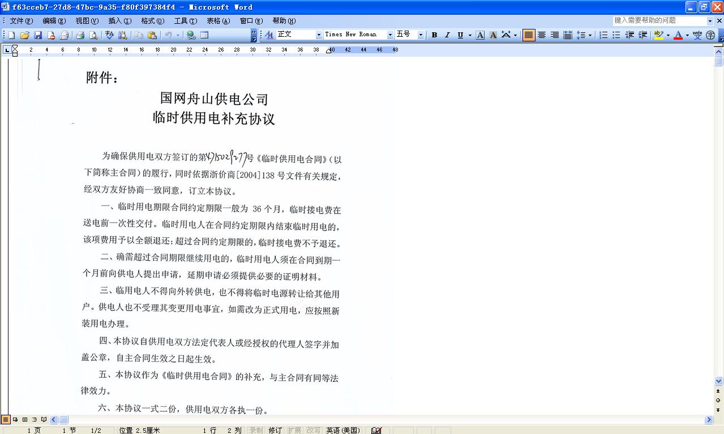Toggle bold formatting
Viewport: 724px width, 434px height.
point(434,35)
